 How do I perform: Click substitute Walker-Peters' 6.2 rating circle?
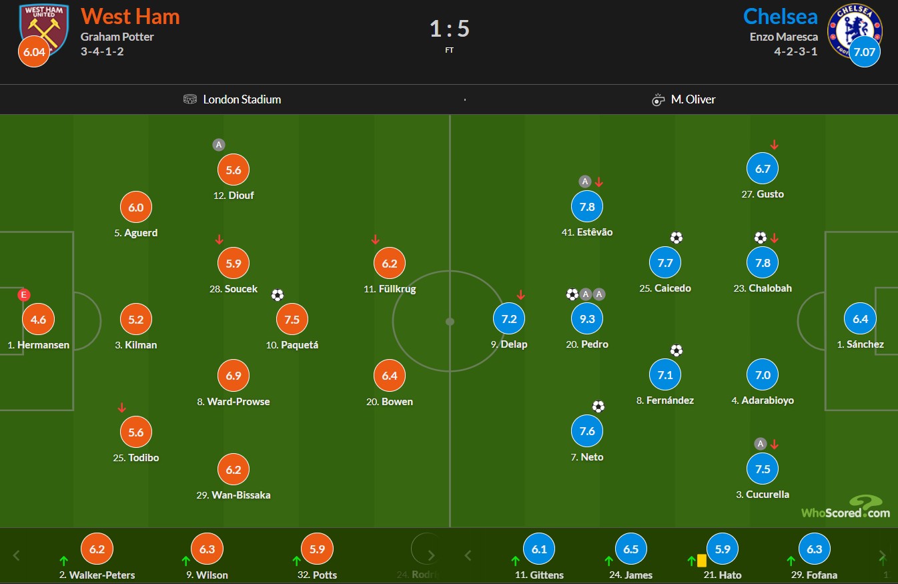pyautogui.click(x=97, y=549)
